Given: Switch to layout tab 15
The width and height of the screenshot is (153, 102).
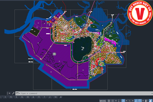Looking at the screenshot, I should pos(11,97).
